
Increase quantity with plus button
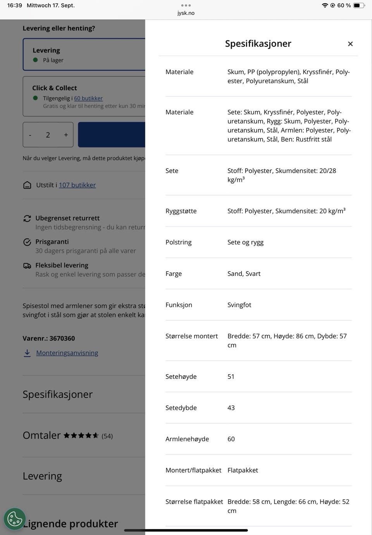point(66,135)
